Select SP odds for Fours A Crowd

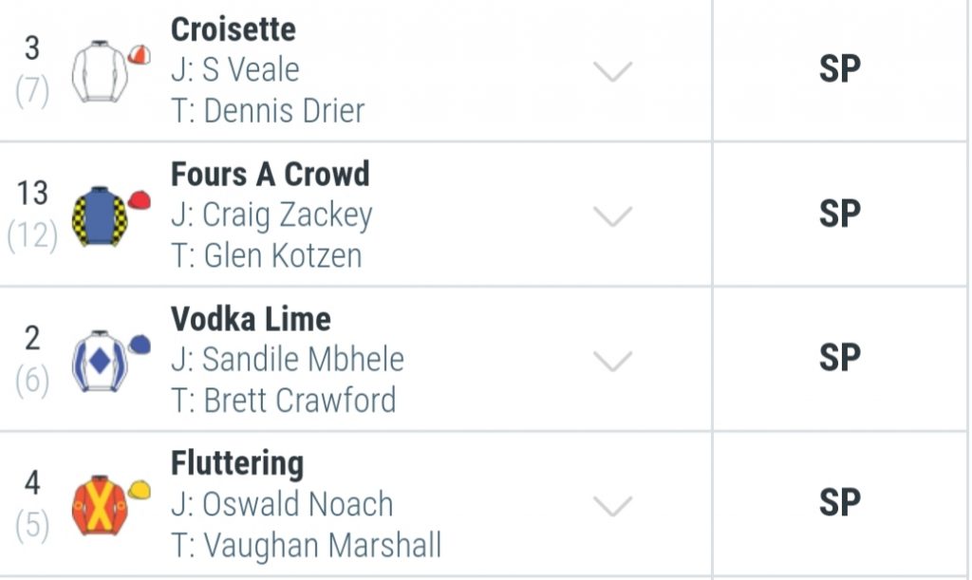click(x=839, y=214)
